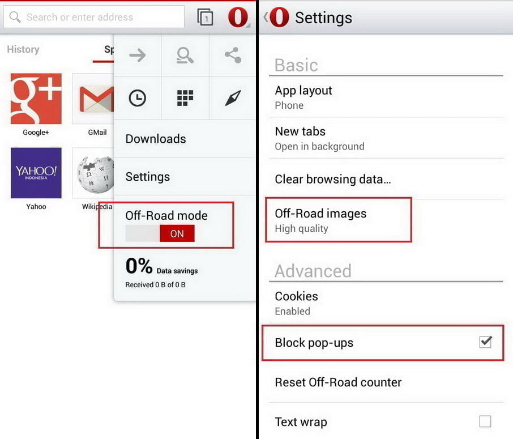Open Downloads from the menu
This screenshot has width=513, height=439.
185,139
